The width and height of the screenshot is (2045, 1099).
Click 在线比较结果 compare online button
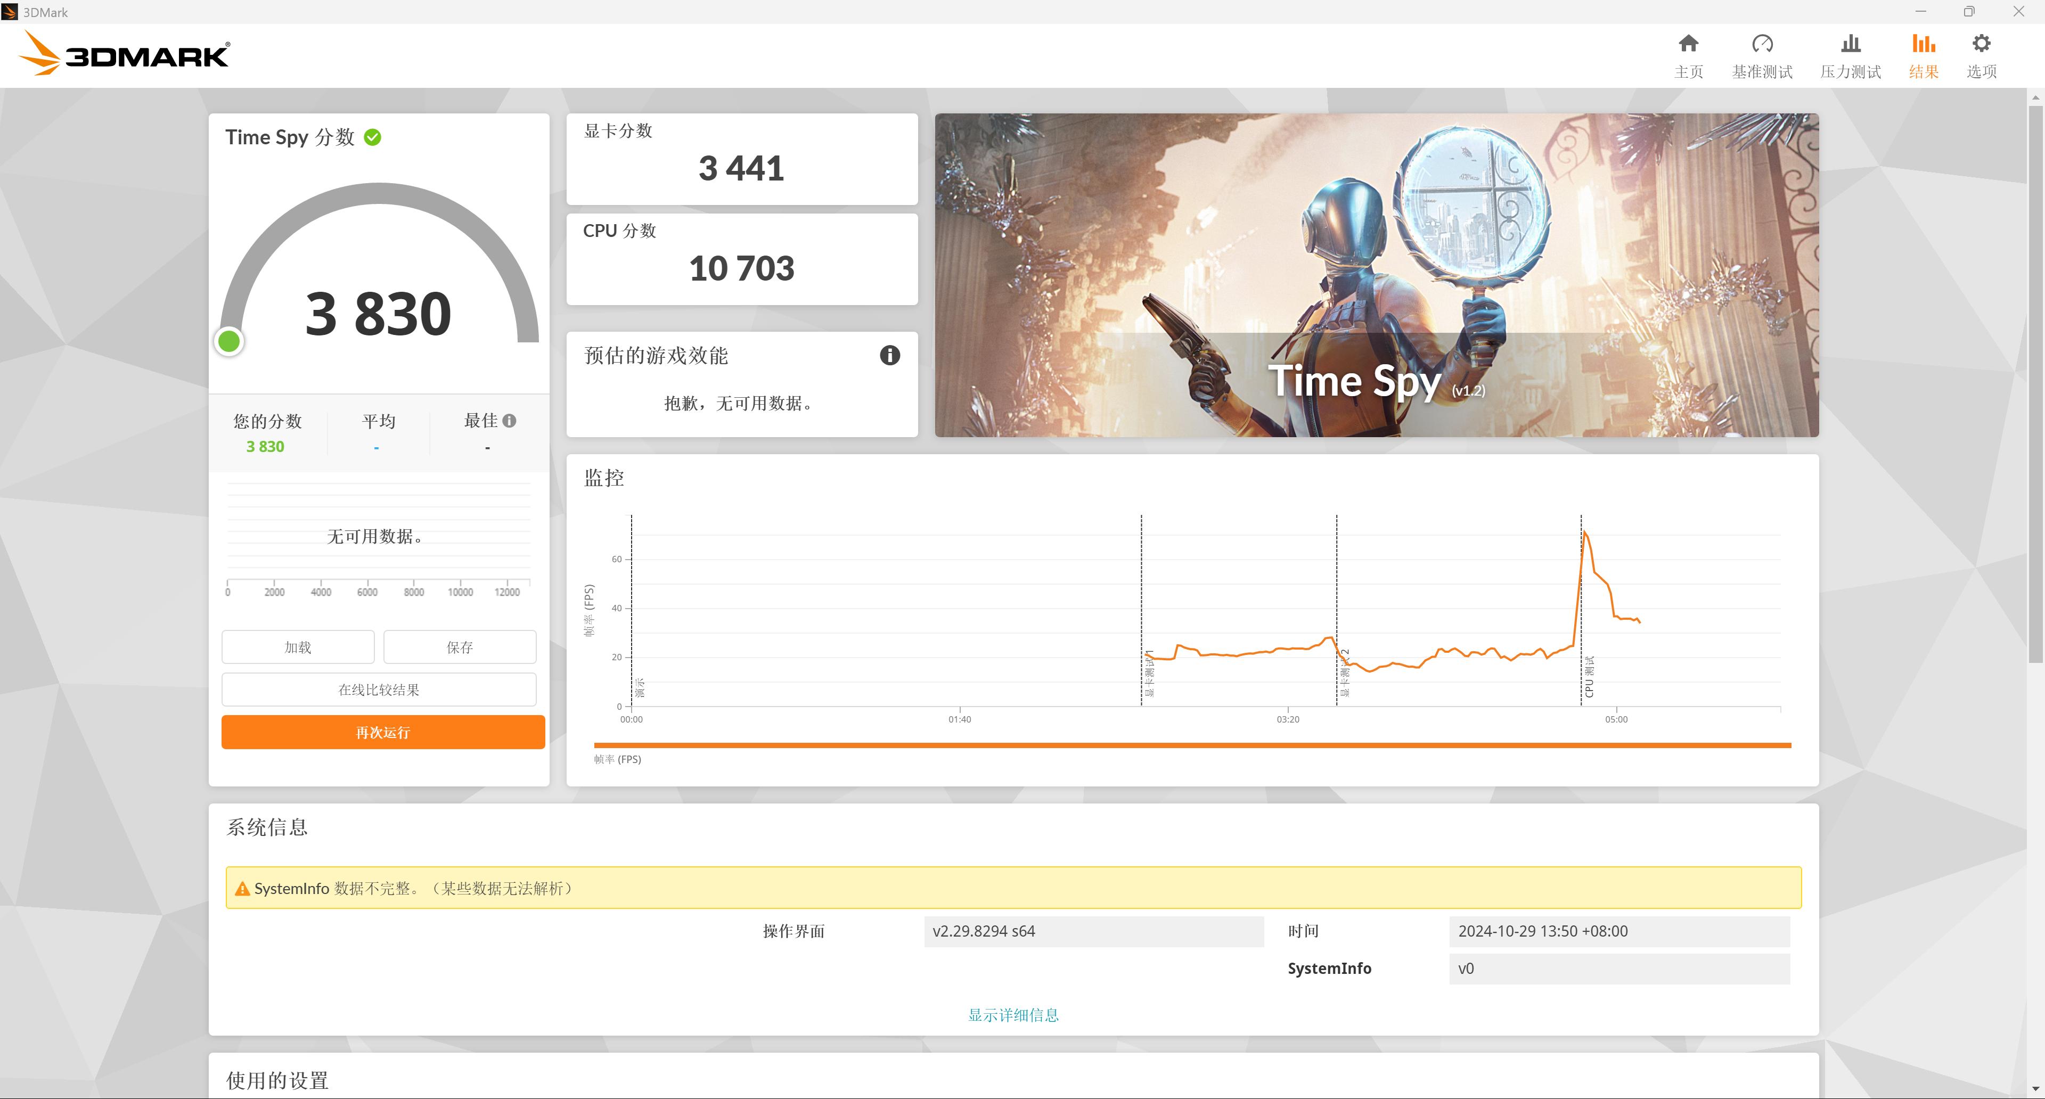(379, 690)
